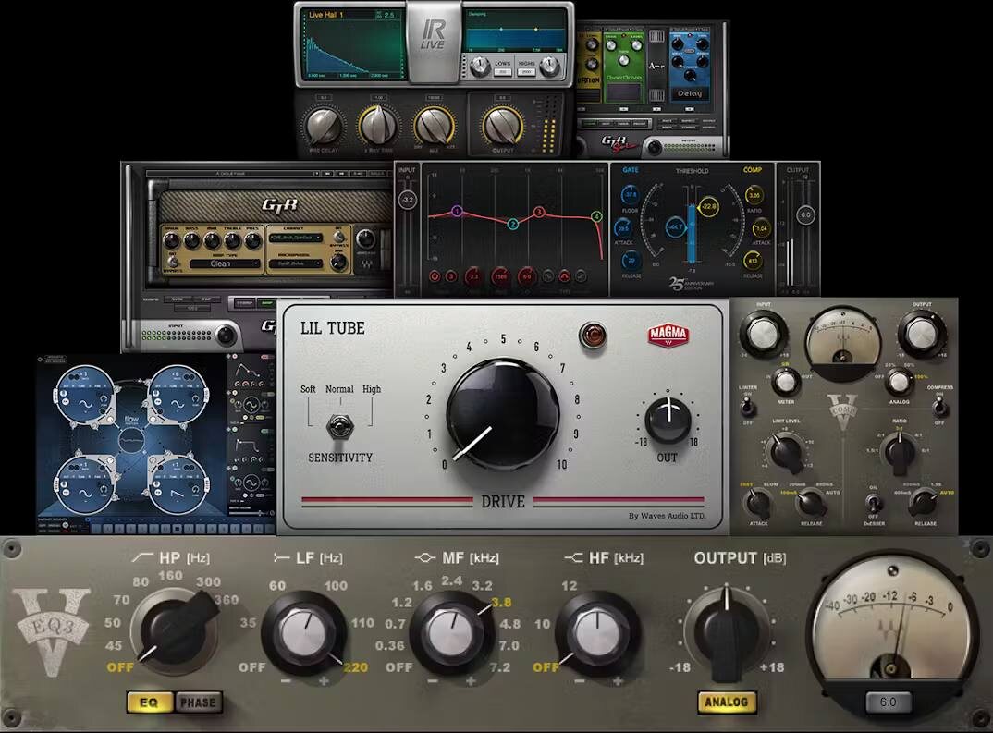993x733 pixels.
Task: Flip the Lil Tube SENSITIVITY switch
Action: pos(340,425)
